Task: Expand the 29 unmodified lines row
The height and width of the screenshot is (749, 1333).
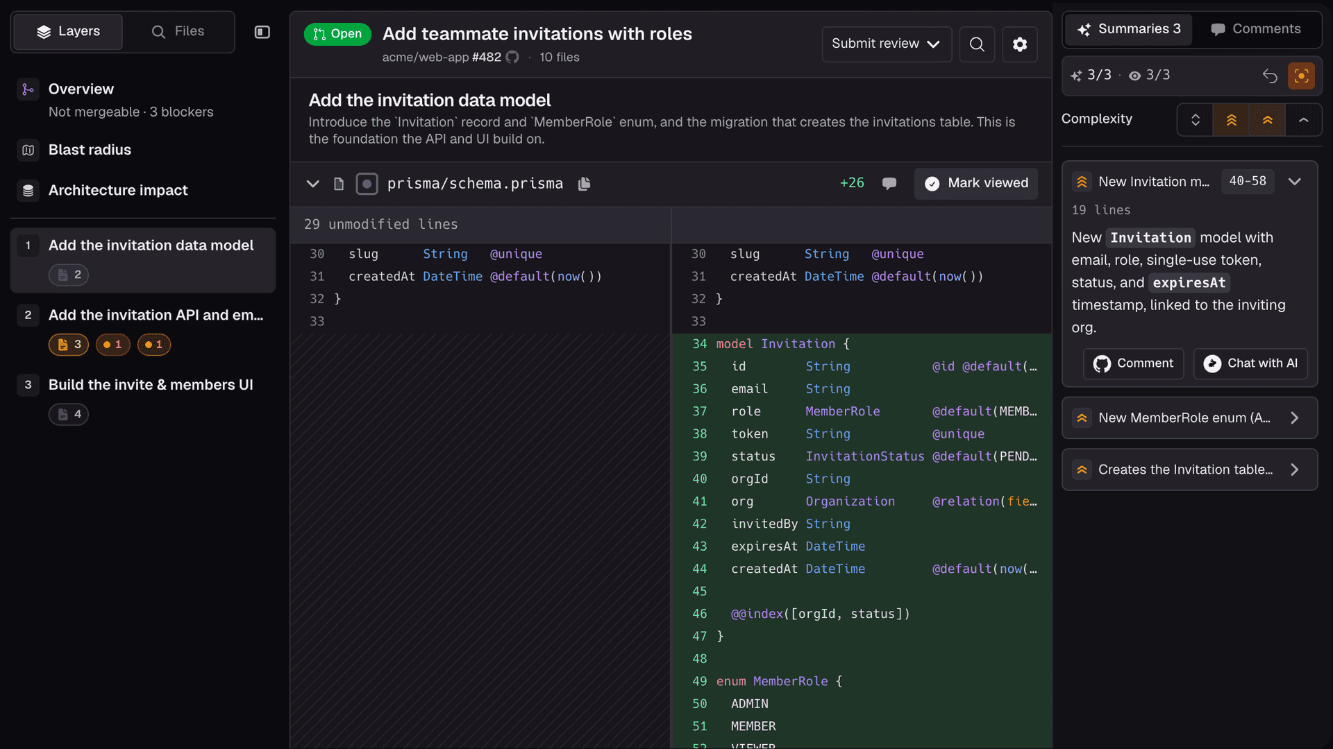Action: 480,225
